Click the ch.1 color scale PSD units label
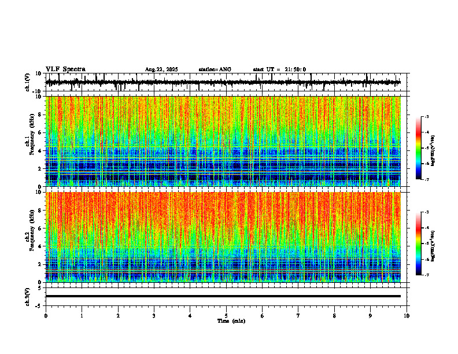 pyautogui.click(x=434, y=151)
